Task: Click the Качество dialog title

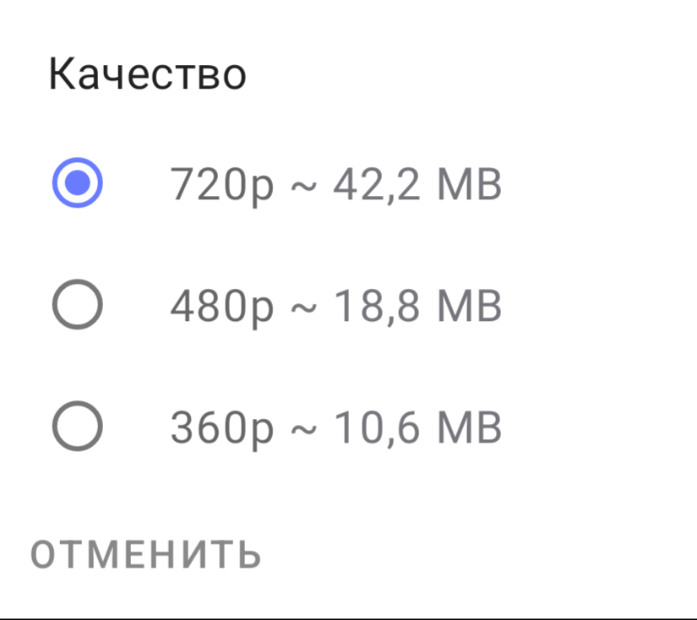Action: pyautogui.click(x=147, y=73)
